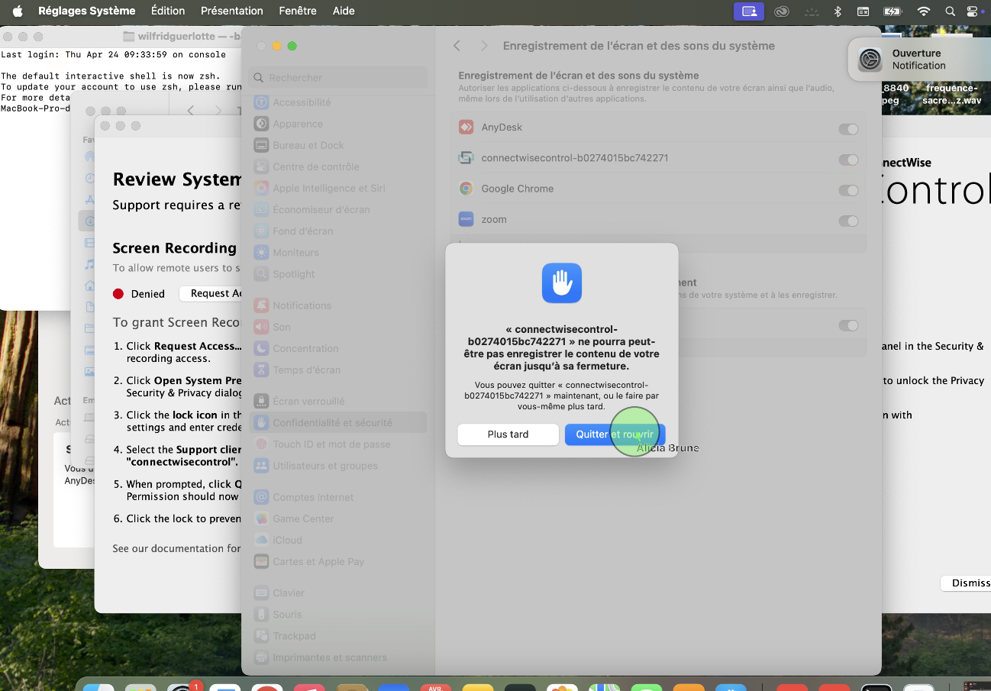Open the Présentation menu

(x=231, y=11)
